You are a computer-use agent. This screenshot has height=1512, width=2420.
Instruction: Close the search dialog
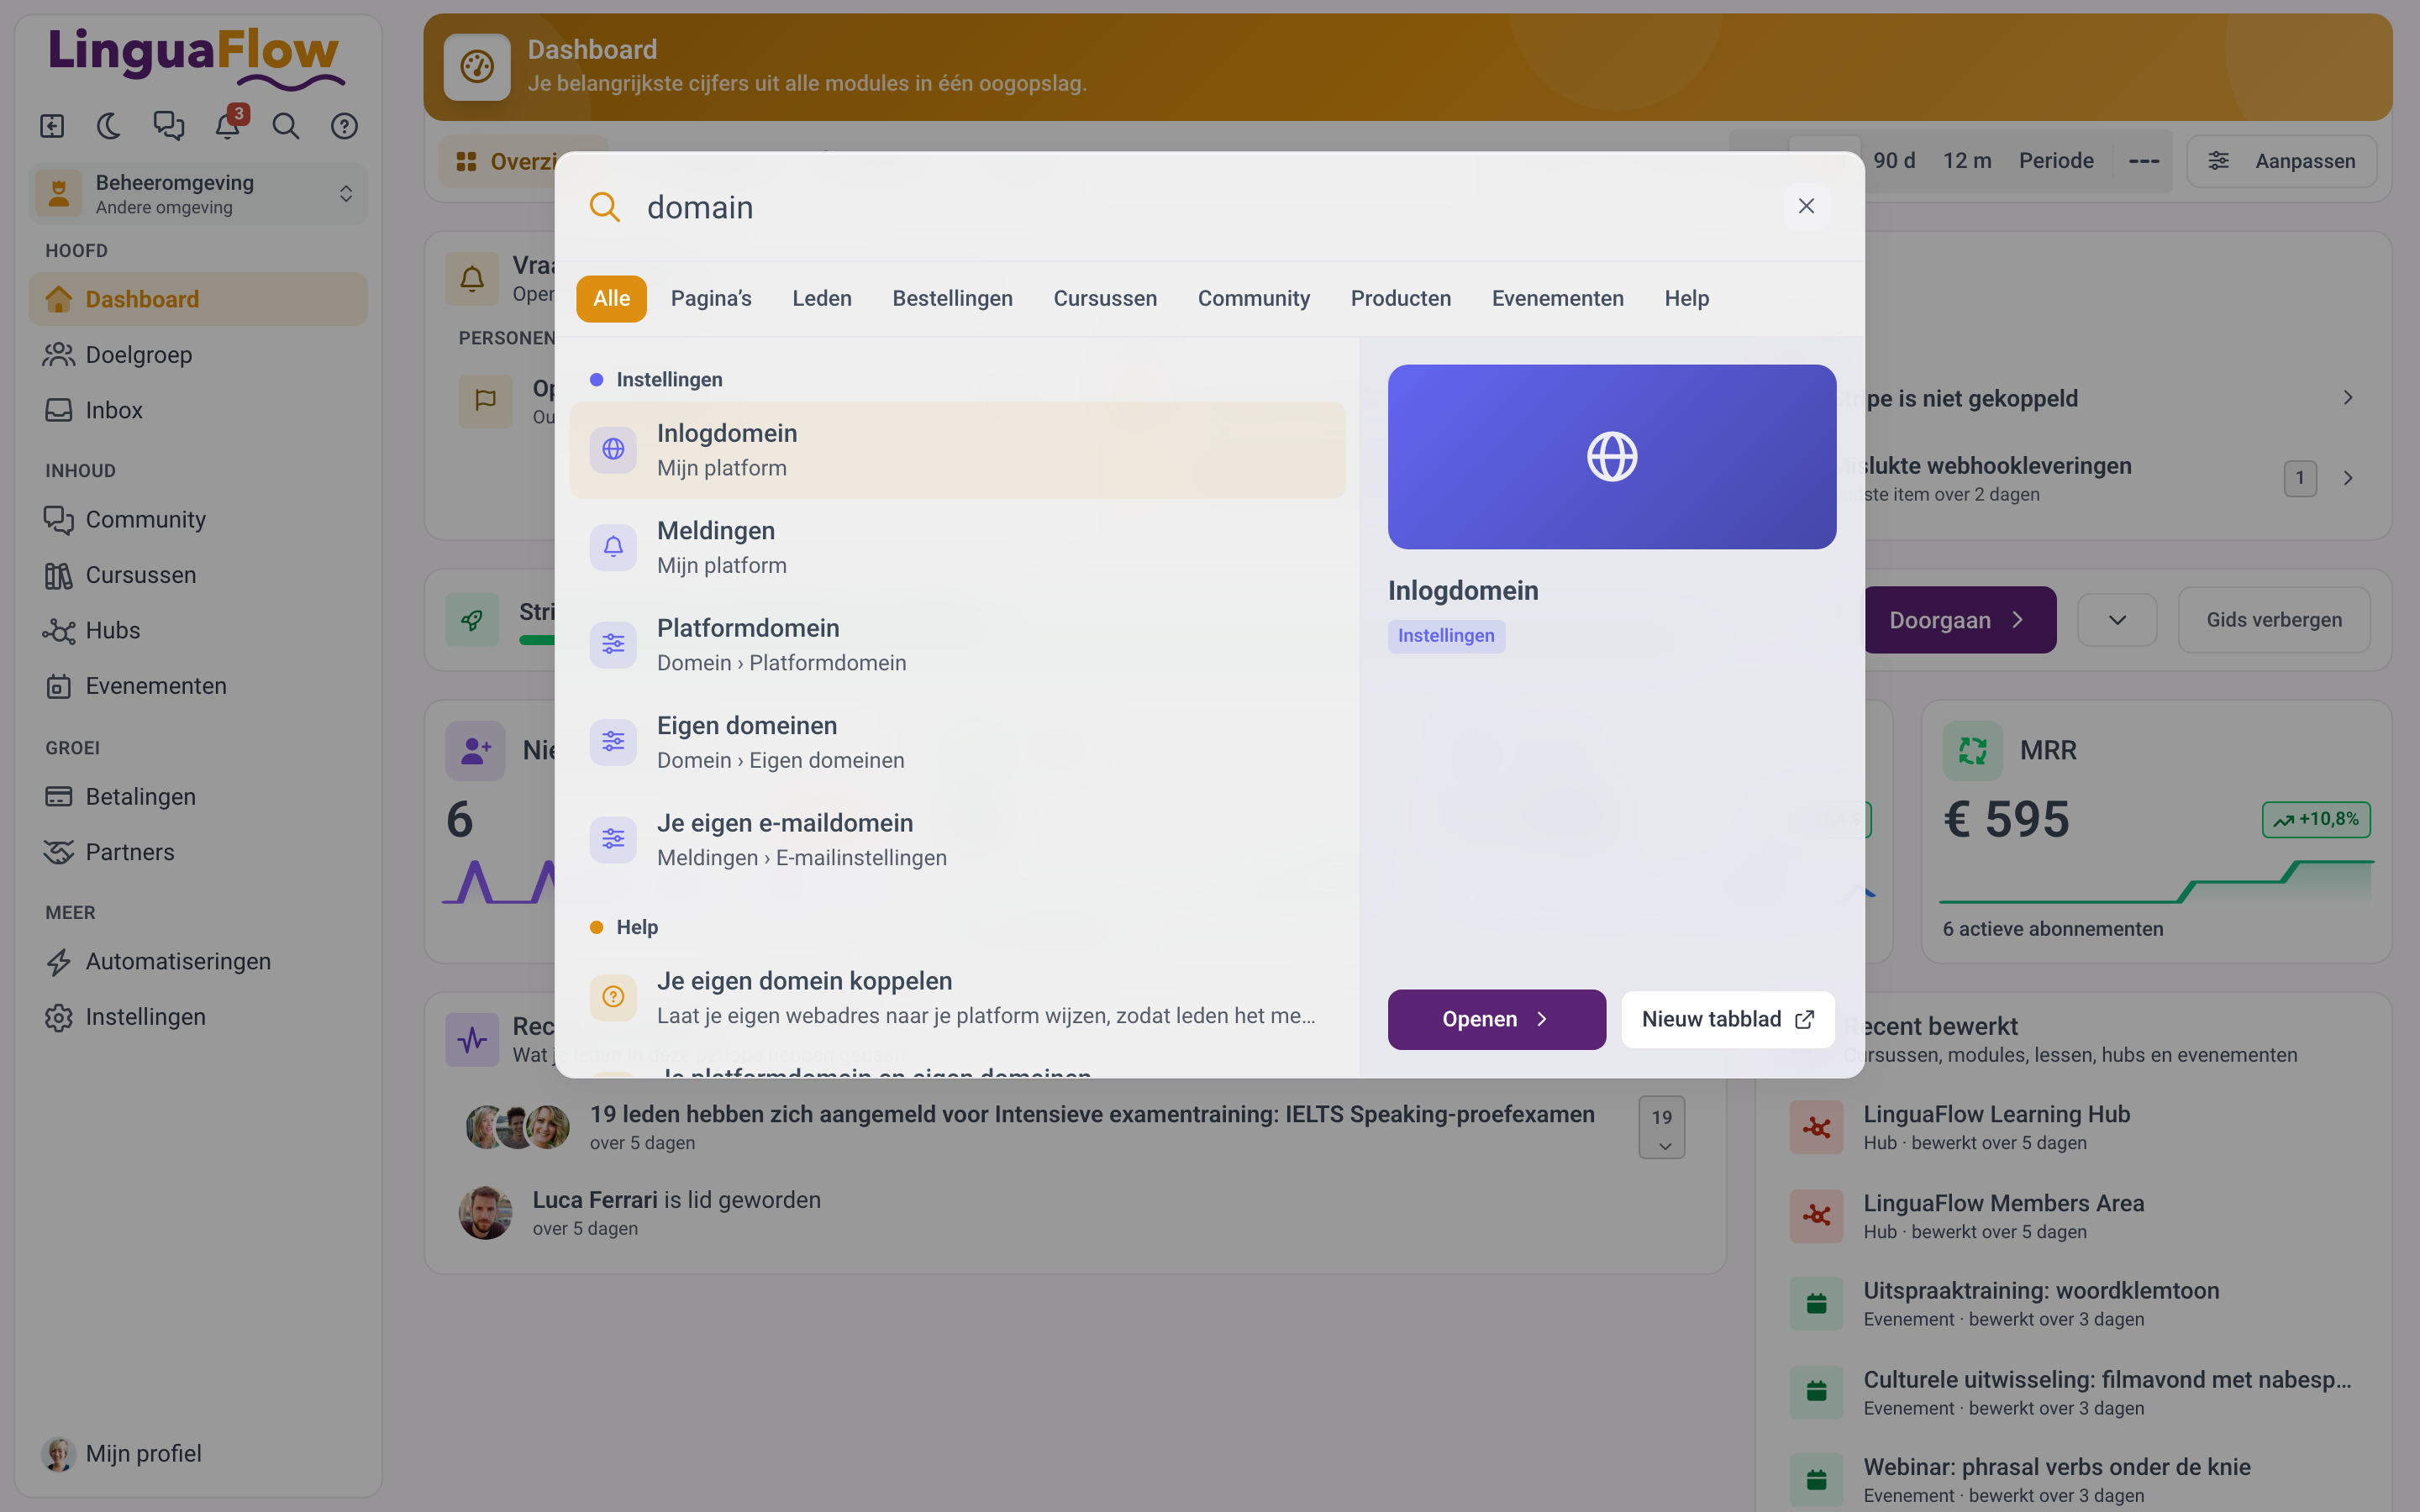[x=1806, y=206]
